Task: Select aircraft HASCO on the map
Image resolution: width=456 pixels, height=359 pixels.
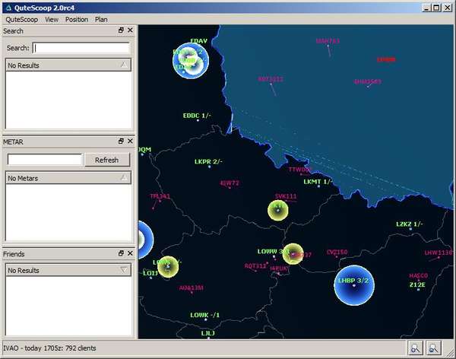Action: tap(419, 276)
